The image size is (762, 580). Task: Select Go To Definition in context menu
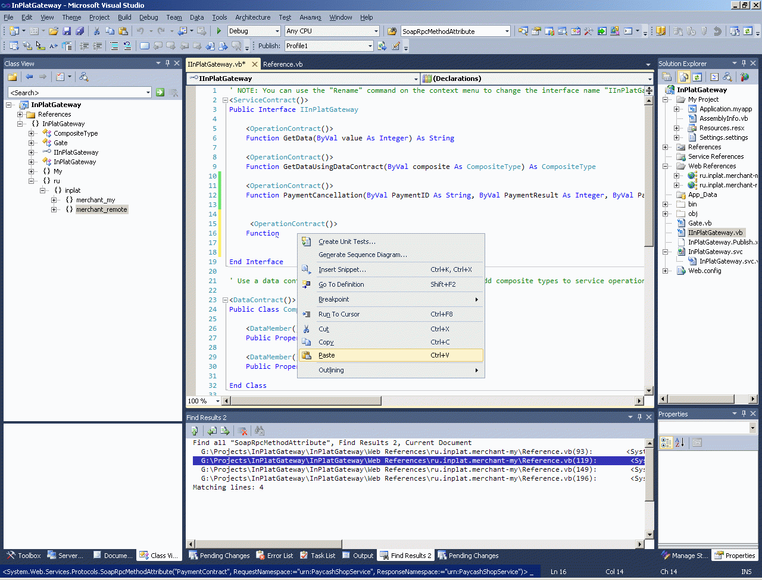[341, 284]
